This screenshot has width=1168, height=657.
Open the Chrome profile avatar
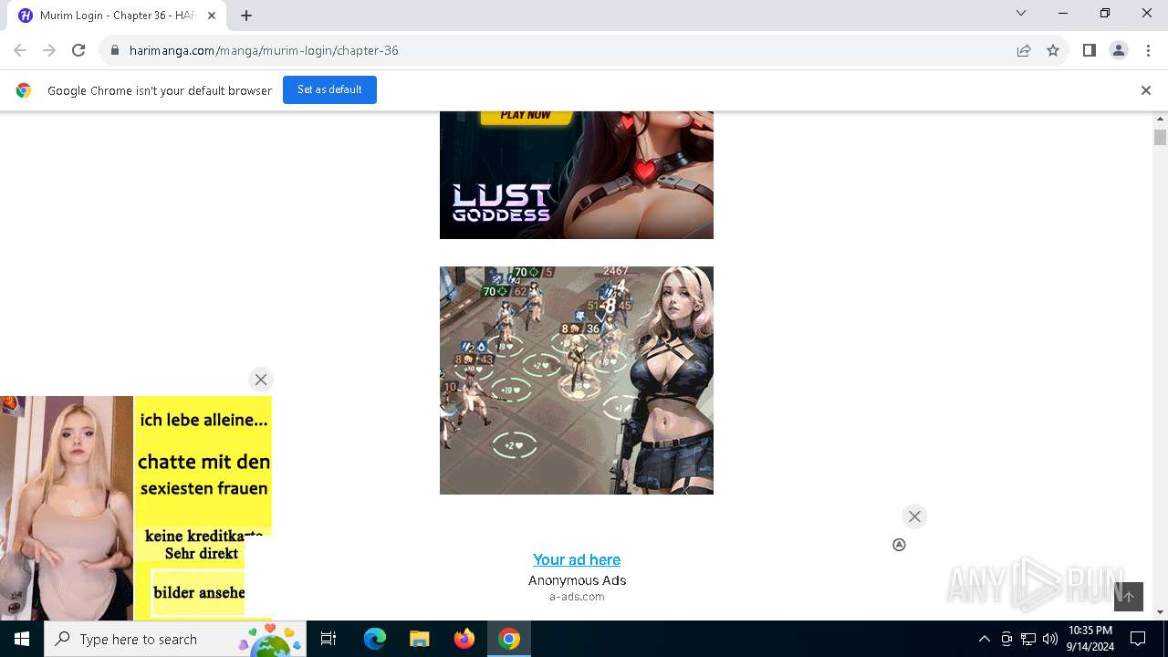click(1119, 50)
